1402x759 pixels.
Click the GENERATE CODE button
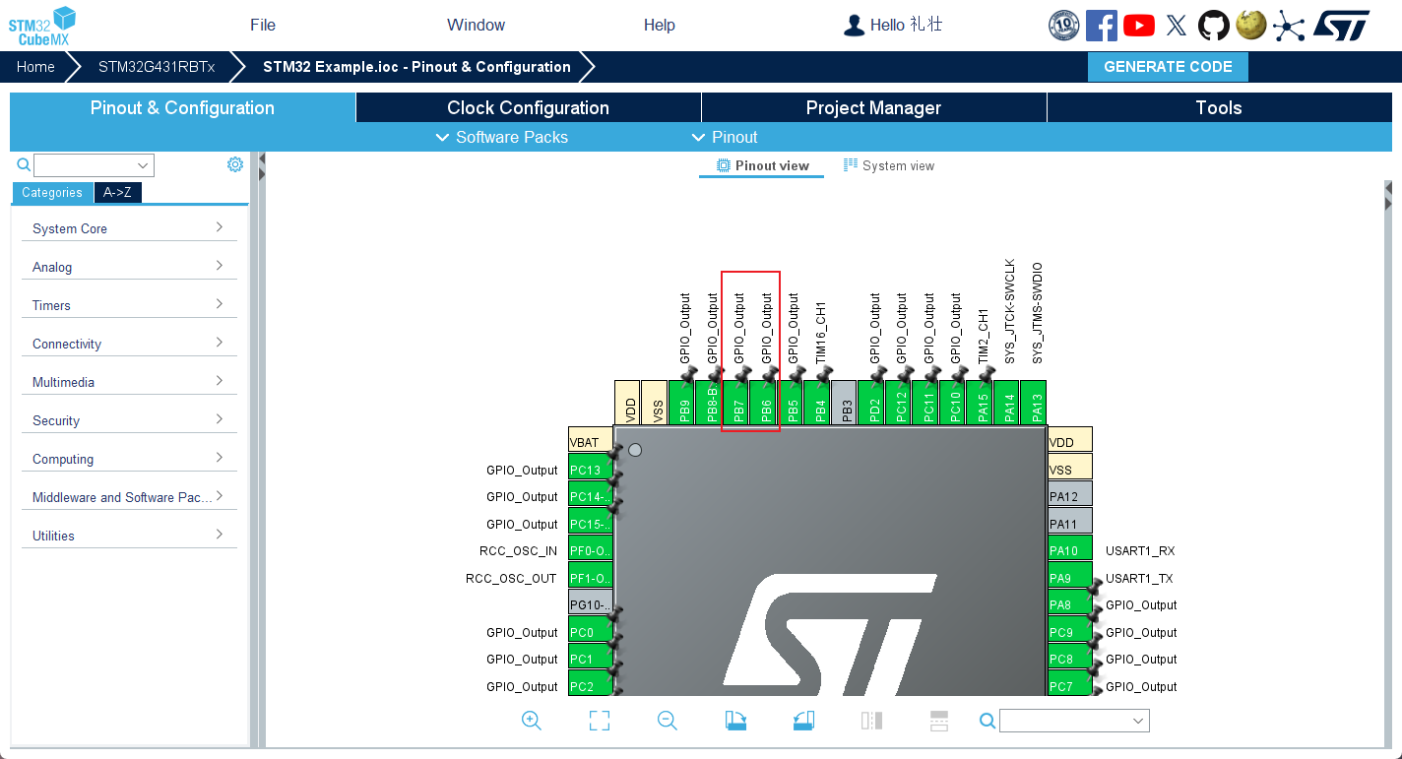[1168, 67]
